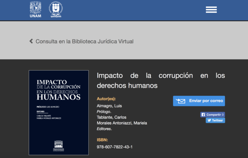248x158 pixels.
Task: Click the UNAM coat of arms logo
Action: pyautogui.click(x=35, y=9)
